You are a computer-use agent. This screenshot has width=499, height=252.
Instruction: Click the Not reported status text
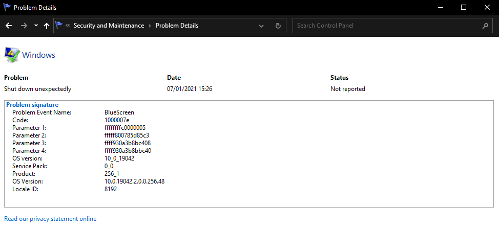click(348, 89)
